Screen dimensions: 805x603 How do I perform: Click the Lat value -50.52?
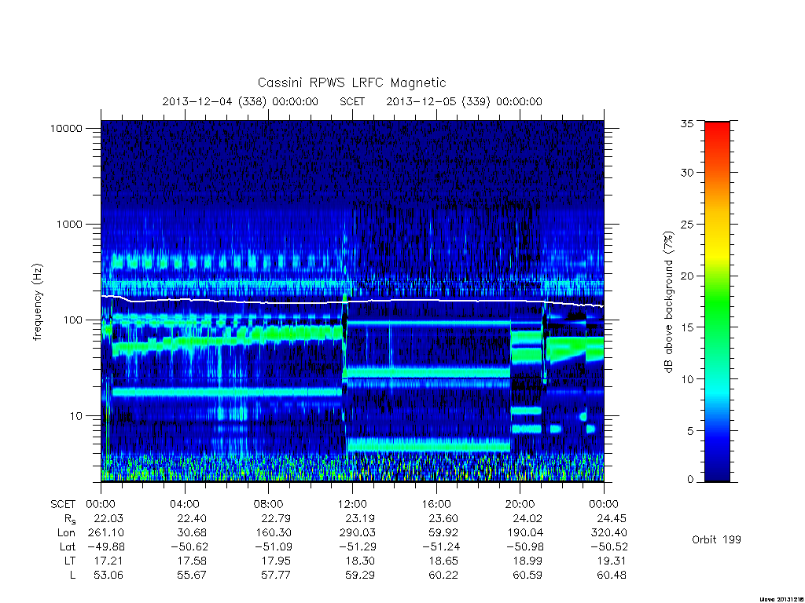coord(608,547)
